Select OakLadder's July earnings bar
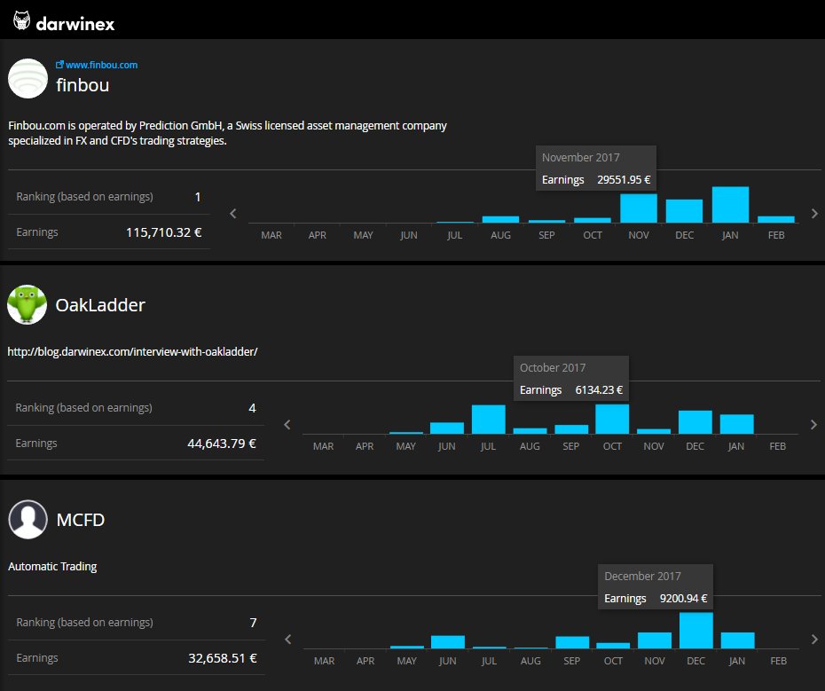This screenshot has width=825, height=691. 488,420
